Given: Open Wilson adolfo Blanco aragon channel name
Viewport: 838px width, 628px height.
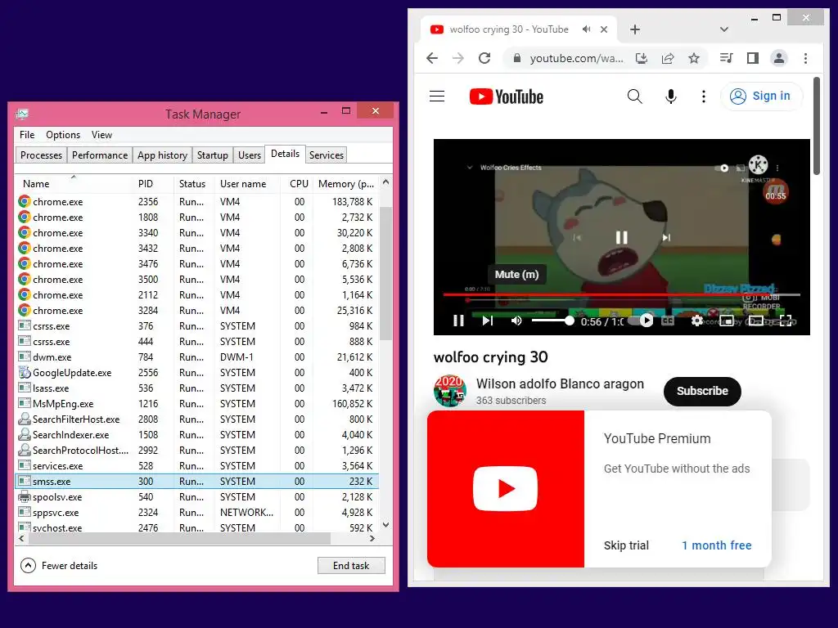Looking at the screenshot, I should coord(560,384).
